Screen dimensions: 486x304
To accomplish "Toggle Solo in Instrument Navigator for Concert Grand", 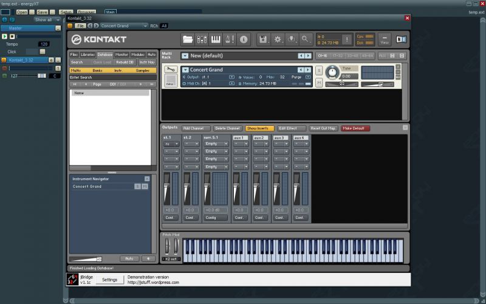I will coord(138,186).
